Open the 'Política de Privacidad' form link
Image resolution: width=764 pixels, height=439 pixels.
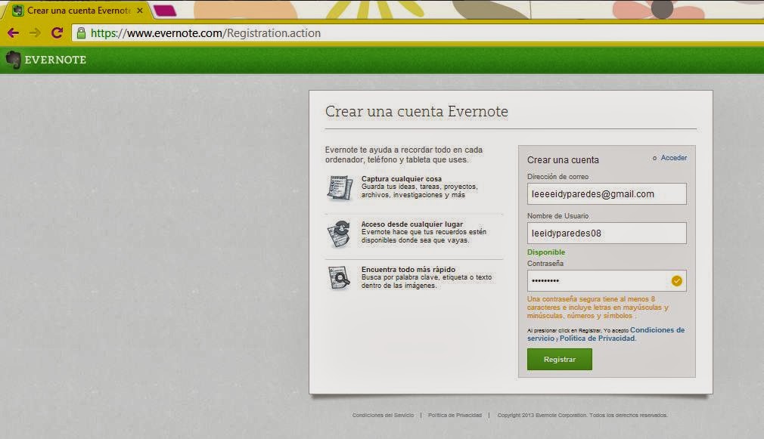coord(597,339)
